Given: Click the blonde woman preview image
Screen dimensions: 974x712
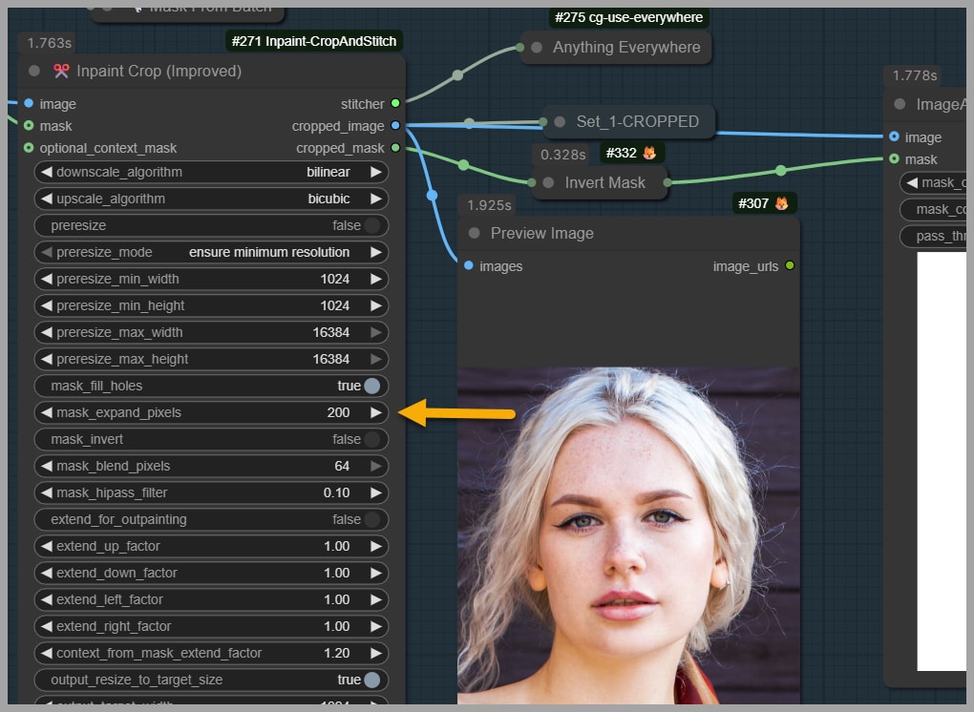Looking at the screenshot, I should click(627, 534).
